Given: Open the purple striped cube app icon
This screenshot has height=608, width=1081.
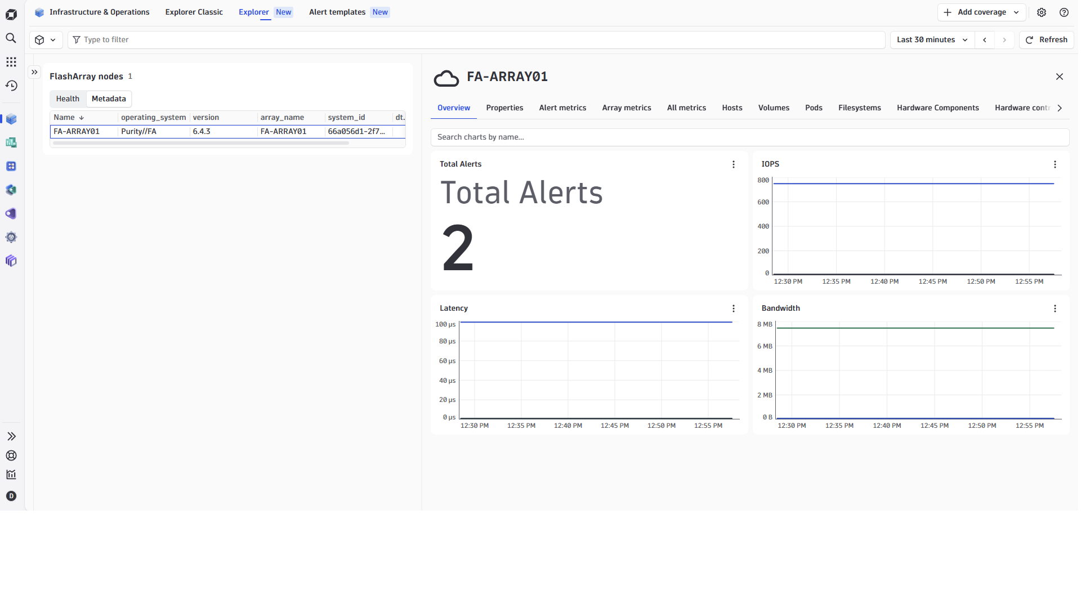Looking at the screenshot, I should click(x=11, y=261).
